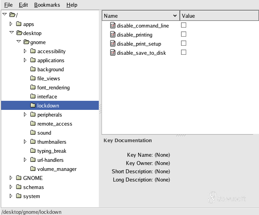Click the gnome open-folder icon

[x=26, y=42]
